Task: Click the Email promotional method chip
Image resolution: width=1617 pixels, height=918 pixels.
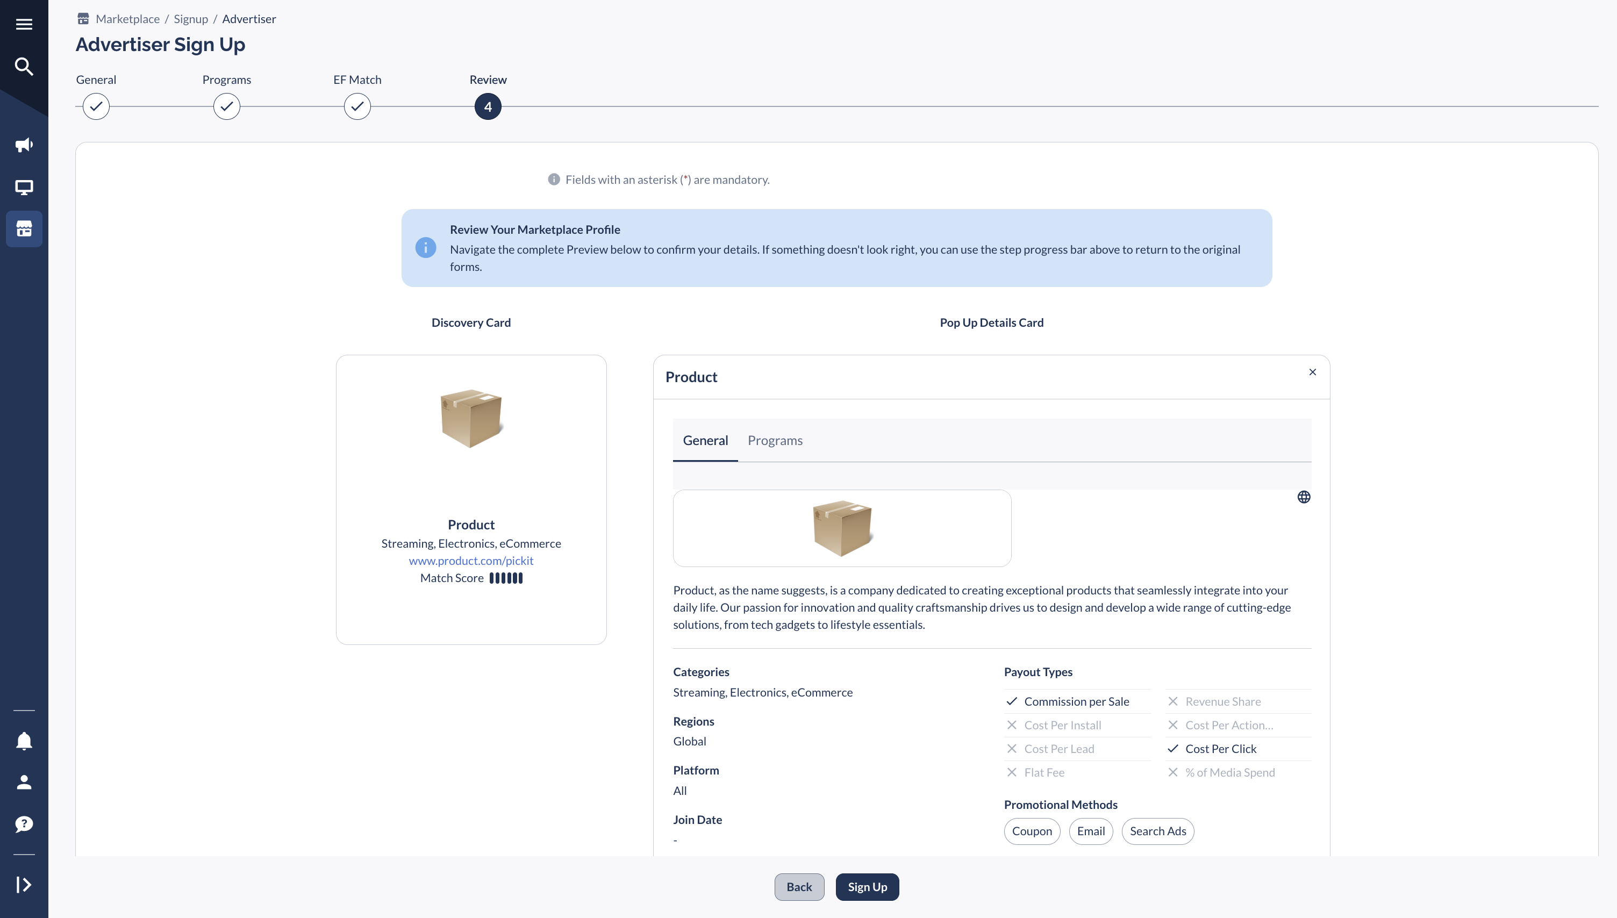Action: [1091, 831]
